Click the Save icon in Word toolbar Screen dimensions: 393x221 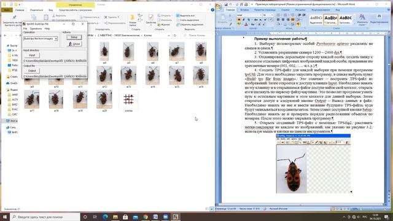226,4
